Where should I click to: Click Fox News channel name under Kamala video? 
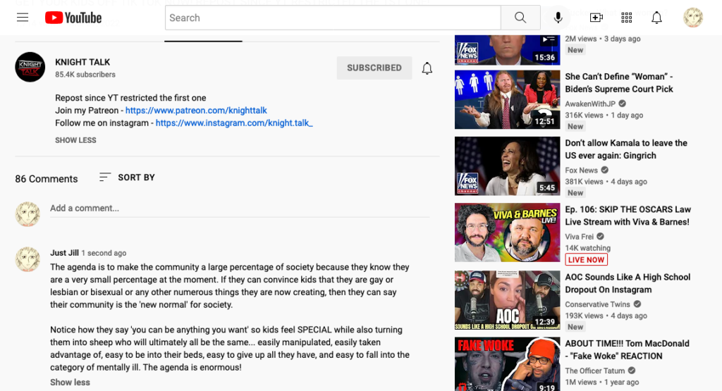click(x=581, y=170)
